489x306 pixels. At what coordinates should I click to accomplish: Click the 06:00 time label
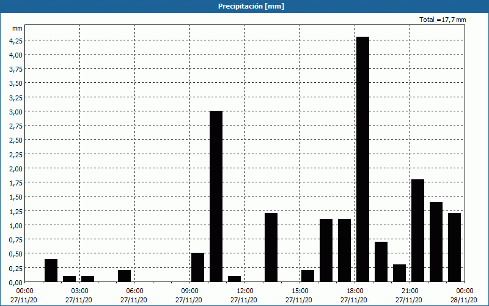[x=134, y=291]
